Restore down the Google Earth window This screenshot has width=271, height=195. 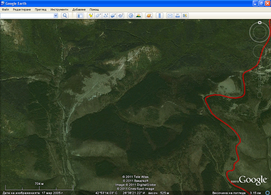point(261,3)
